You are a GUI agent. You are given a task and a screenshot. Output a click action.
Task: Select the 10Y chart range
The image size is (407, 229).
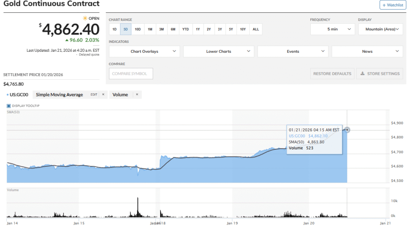click(x=243, y=29)
